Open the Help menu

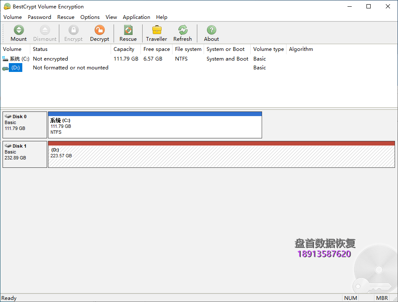[162, 17]
